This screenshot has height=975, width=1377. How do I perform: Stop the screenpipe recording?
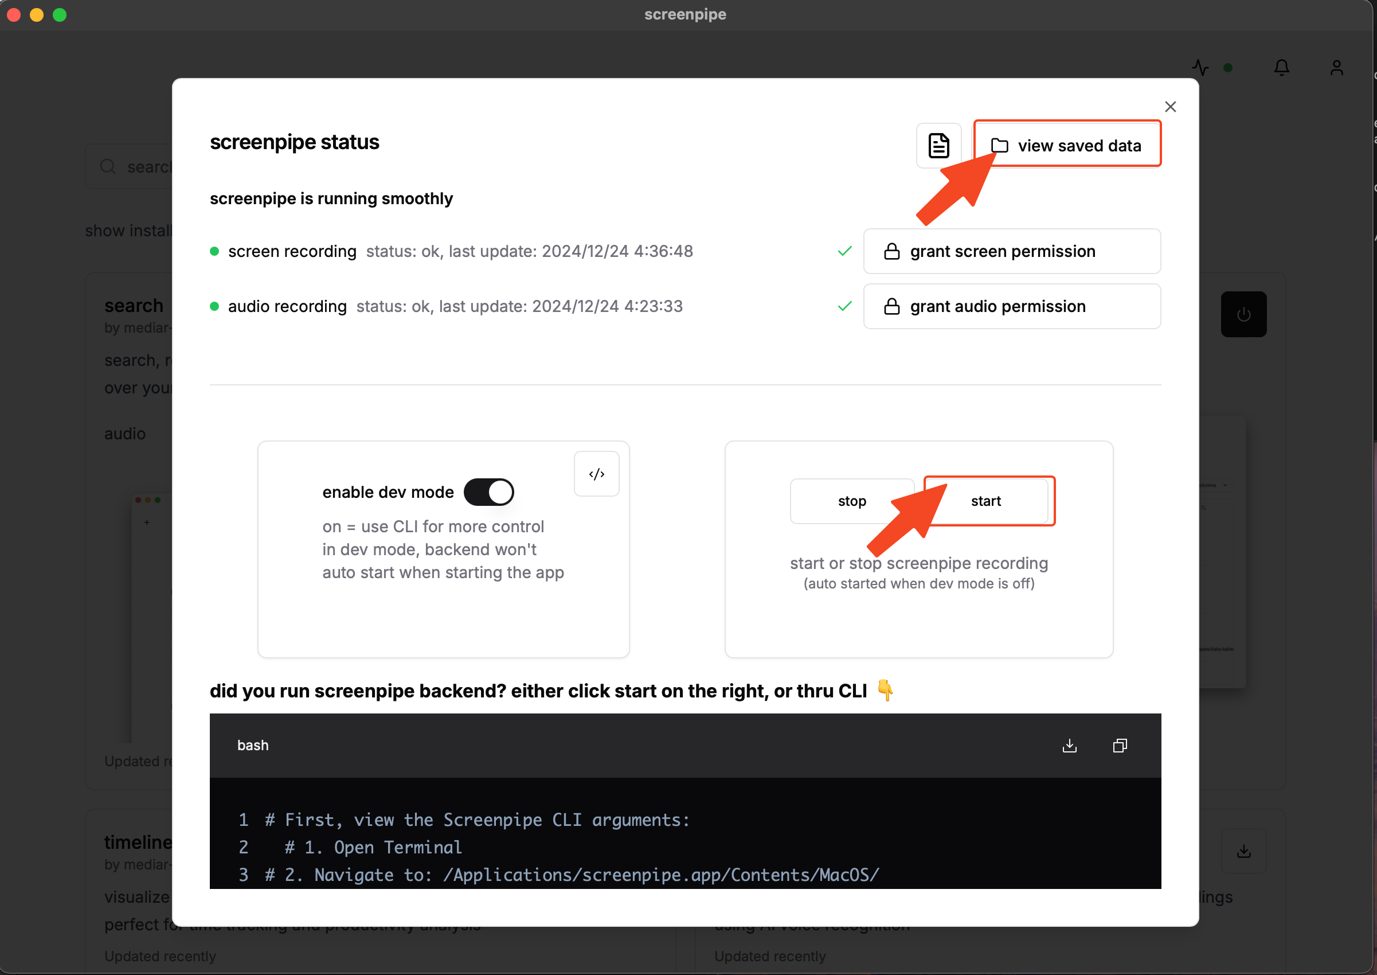click(x=851, y=501)
